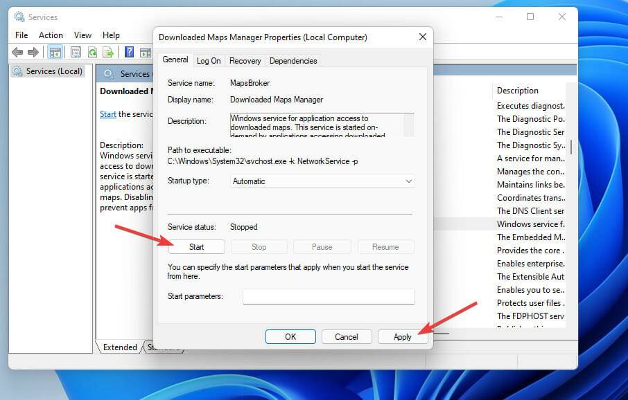Switch to the Recovery tab

point(245,60)
